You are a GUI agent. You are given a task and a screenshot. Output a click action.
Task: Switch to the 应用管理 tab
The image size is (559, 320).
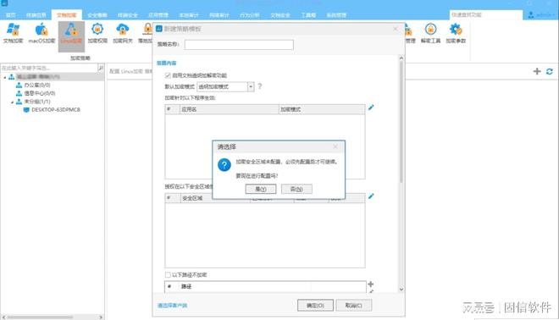158,15
